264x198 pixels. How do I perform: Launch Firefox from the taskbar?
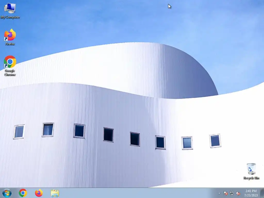[x=39, y=193]
